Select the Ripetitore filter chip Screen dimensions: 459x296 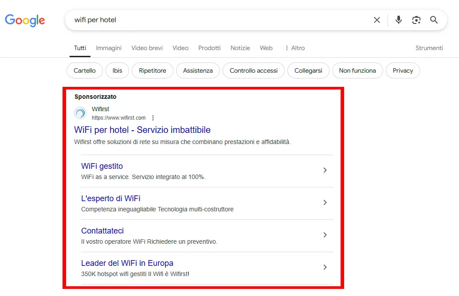tap(153, 70)
